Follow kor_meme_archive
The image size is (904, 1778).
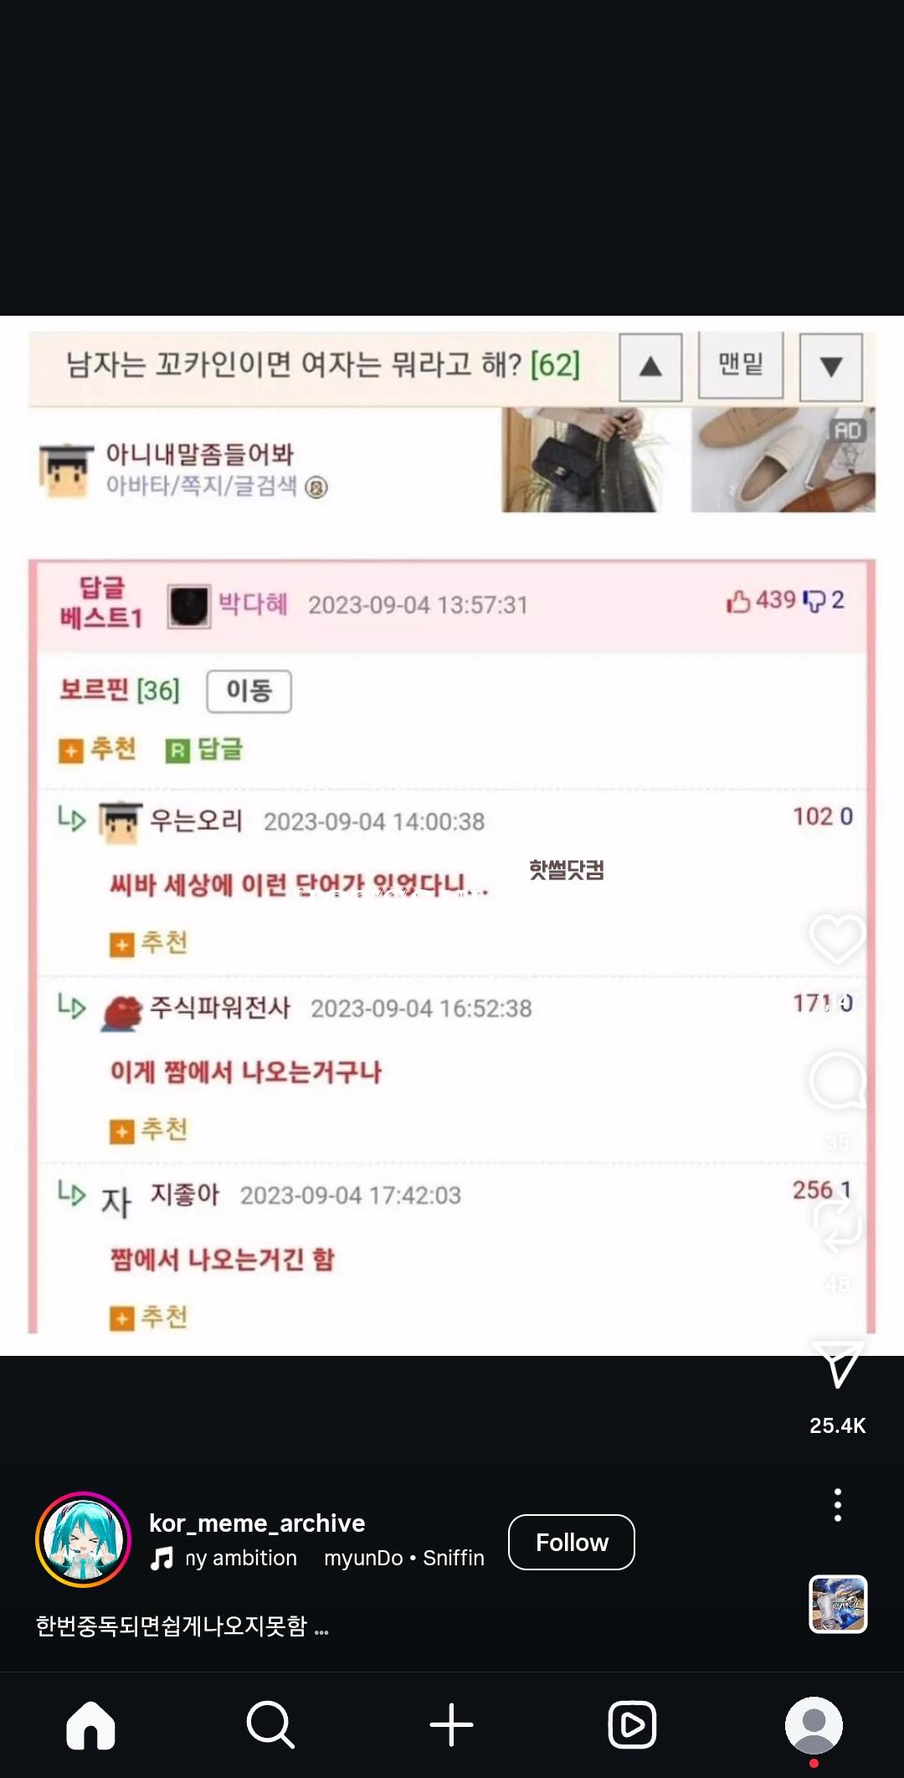pos(572,1542)
